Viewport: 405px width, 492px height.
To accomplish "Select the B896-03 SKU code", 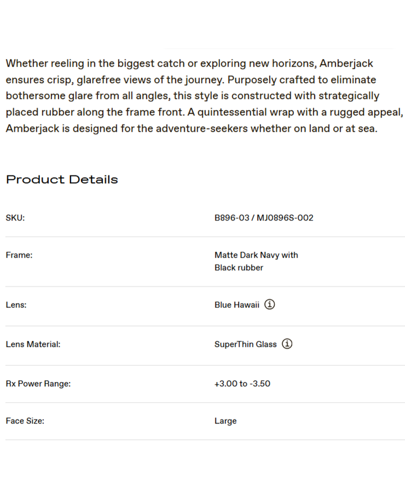I will [x=231, y=218].
